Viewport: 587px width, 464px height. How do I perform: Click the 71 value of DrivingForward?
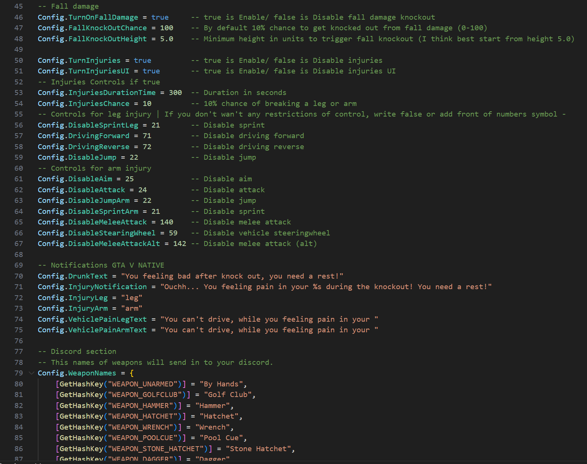click(147, 136)
